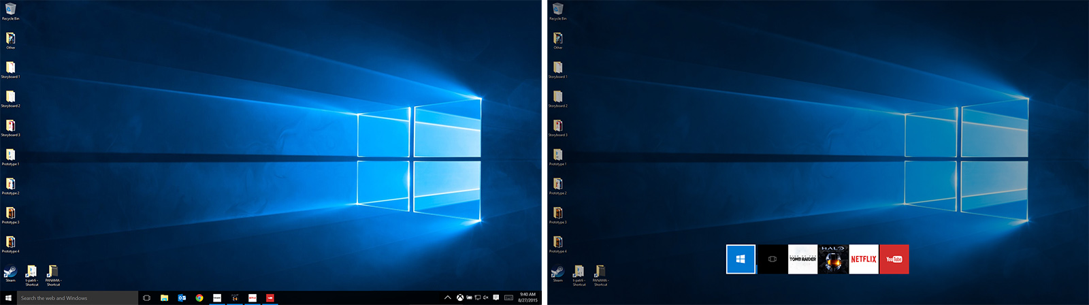Screen dimensions: 1089x305
Task: Select Prototype 3 on the dimmed right desktop
Action: pyautogui.click(x=558, y=216)
